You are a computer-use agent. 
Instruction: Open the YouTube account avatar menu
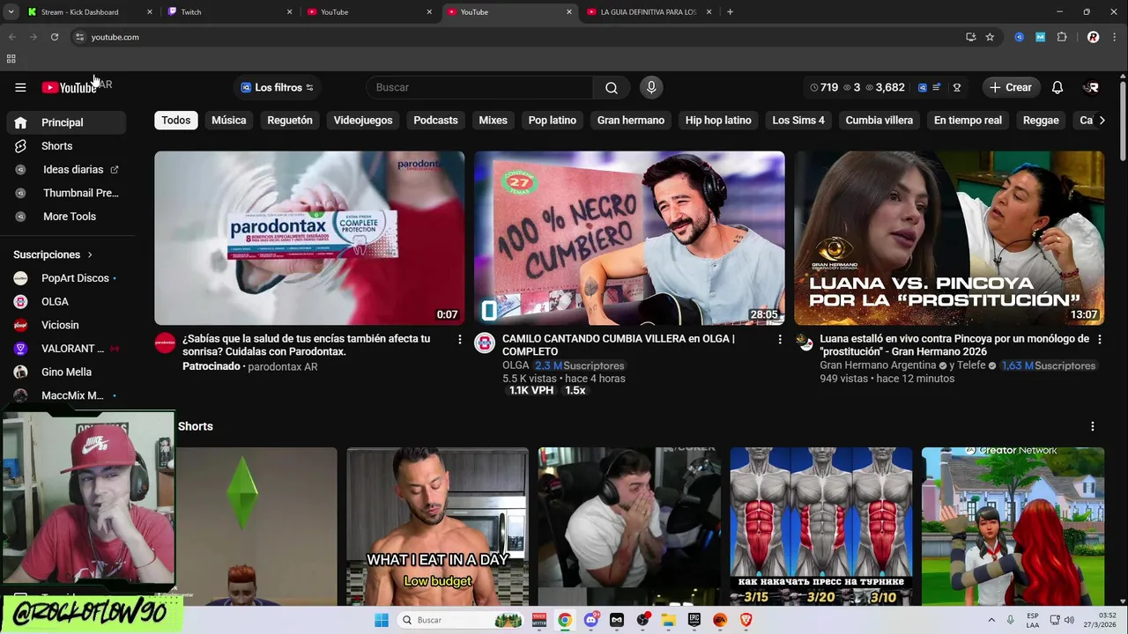click(1092, 87)
